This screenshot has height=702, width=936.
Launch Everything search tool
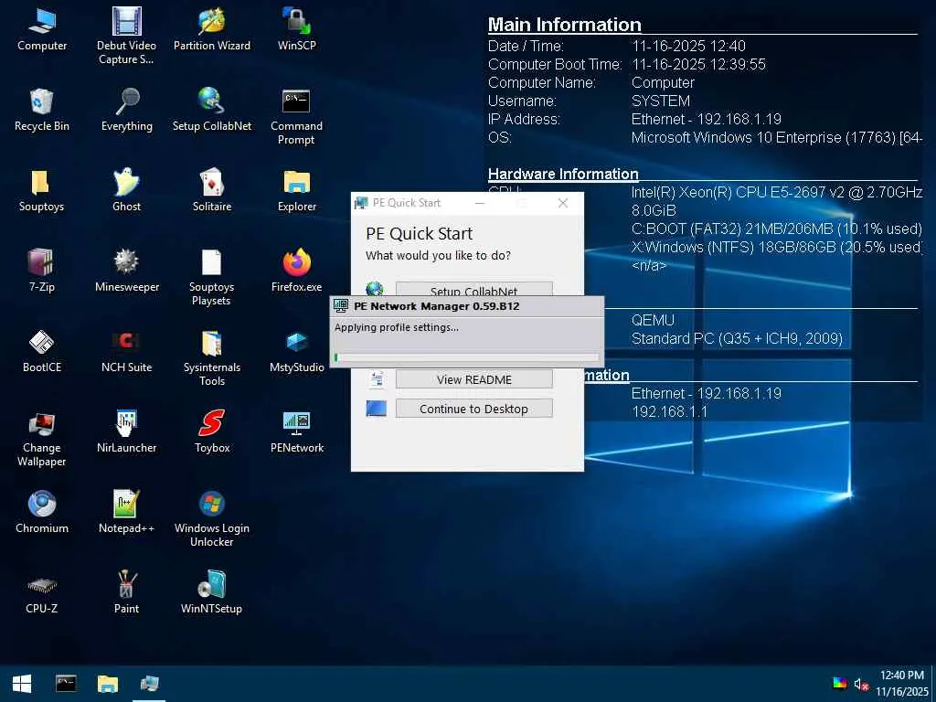click(x=126, y=110)
